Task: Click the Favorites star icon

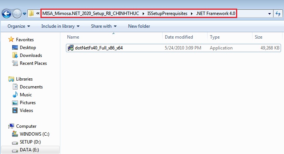Action: [11, 39]
